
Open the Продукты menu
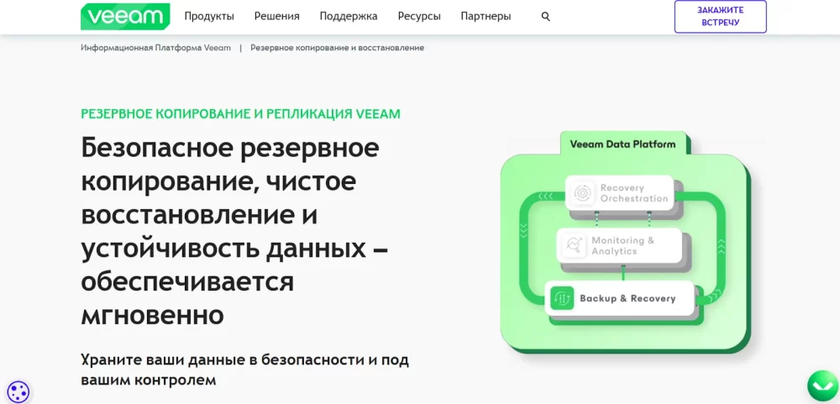tap(209, 16)
